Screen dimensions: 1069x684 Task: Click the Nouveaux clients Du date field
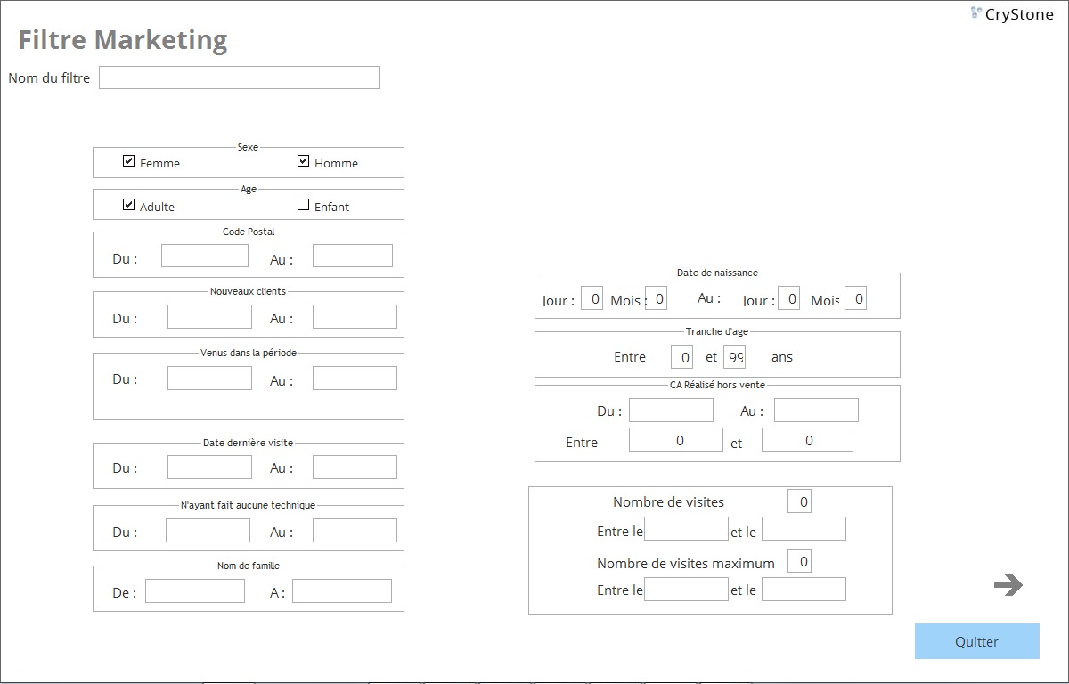tap(209, 316)
